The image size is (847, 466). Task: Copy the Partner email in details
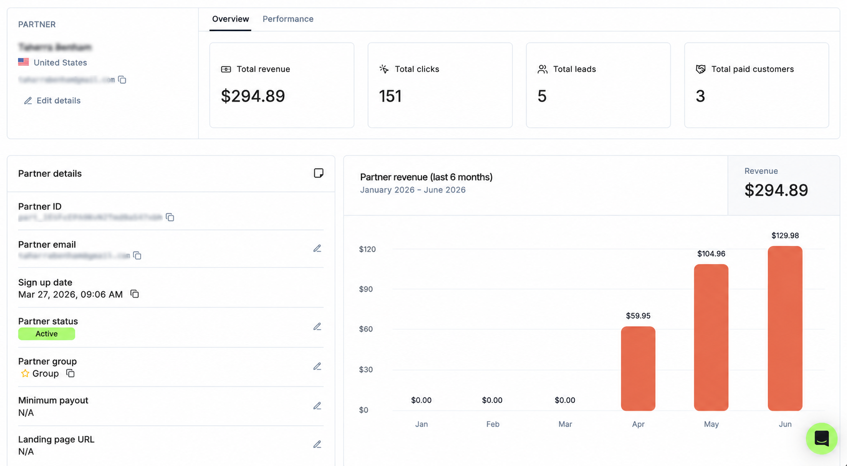(137, 256)
